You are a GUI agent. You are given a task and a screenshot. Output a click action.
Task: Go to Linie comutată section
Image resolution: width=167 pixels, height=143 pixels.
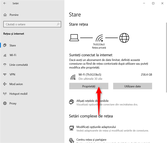(18, 65)
